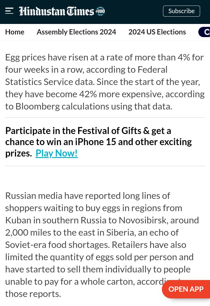
Task: Click the Hindustan Times logo
Action: tap(56, 11)
